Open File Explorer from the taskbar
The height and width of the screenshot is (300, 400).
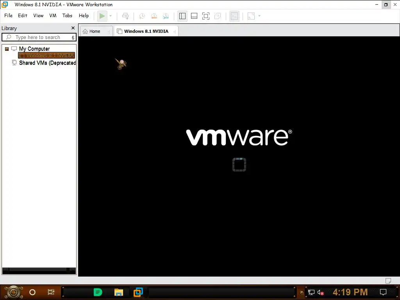click(119, 292)
